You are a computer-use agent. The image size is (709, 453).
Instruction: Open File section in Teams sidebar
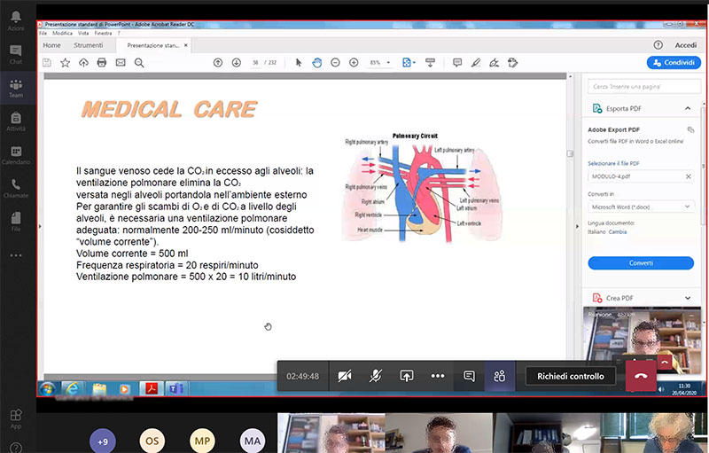tap(16, 222)
